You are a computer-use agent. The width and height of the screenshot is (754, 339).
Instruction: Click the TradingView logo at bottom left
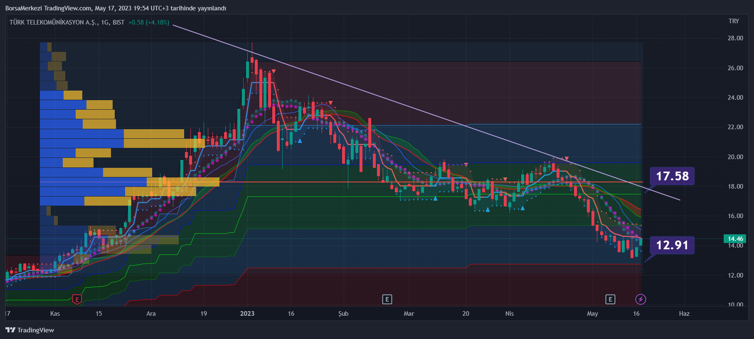[30, 330]
